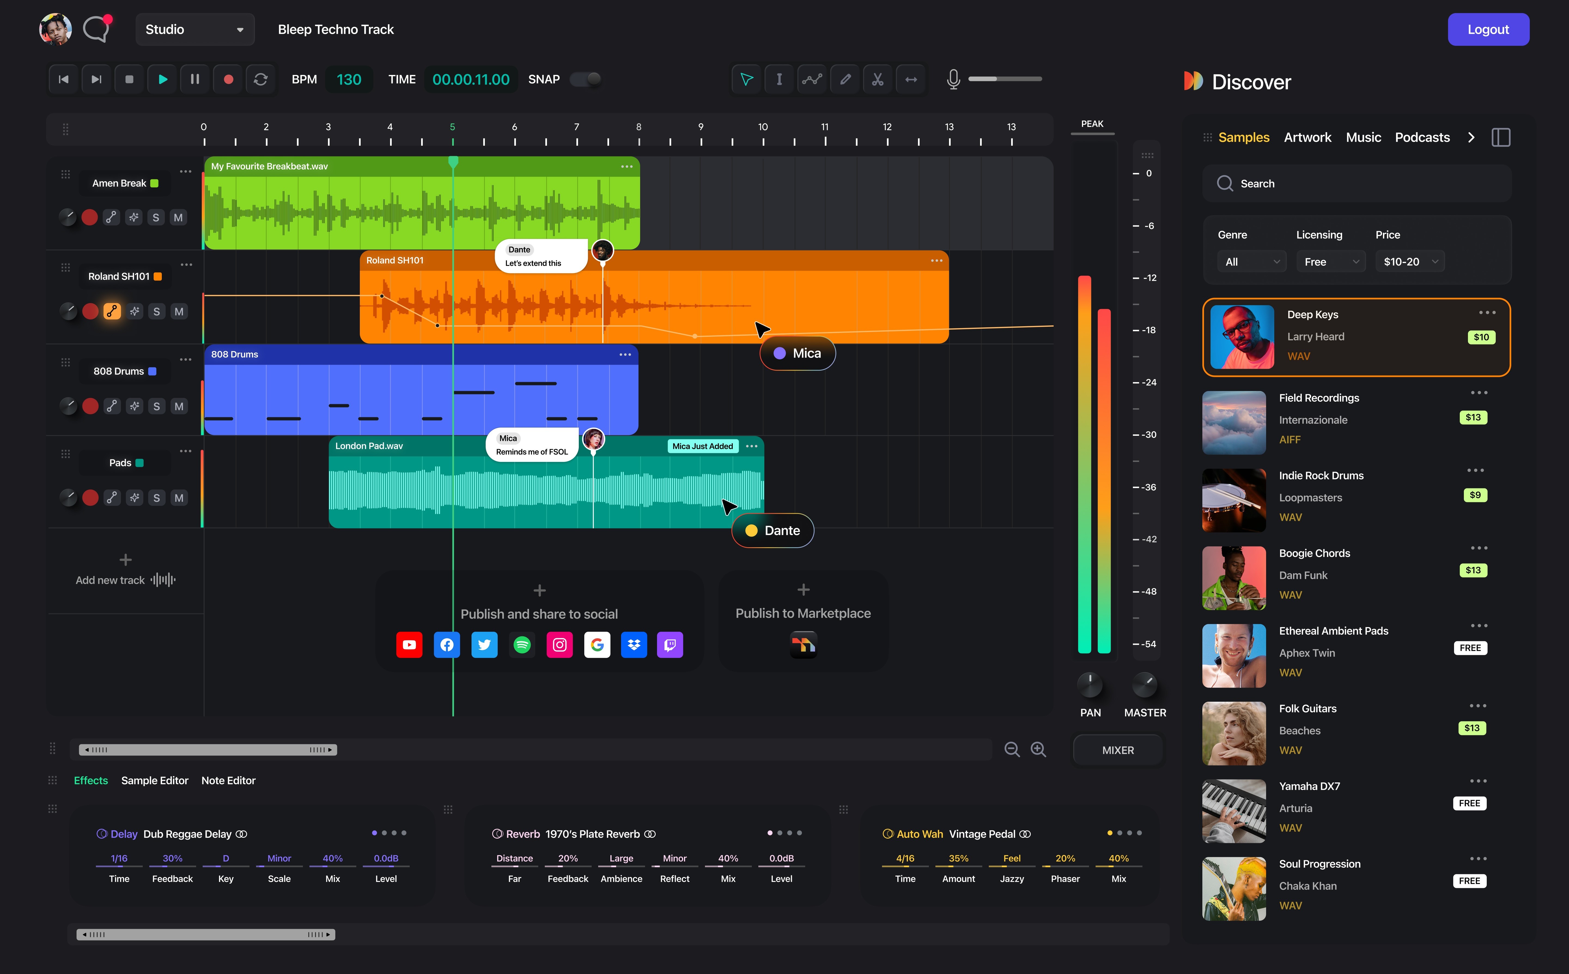Expand the Licensing Free dropdown
Screen dimensions: 1569x974
[1331, 262]
